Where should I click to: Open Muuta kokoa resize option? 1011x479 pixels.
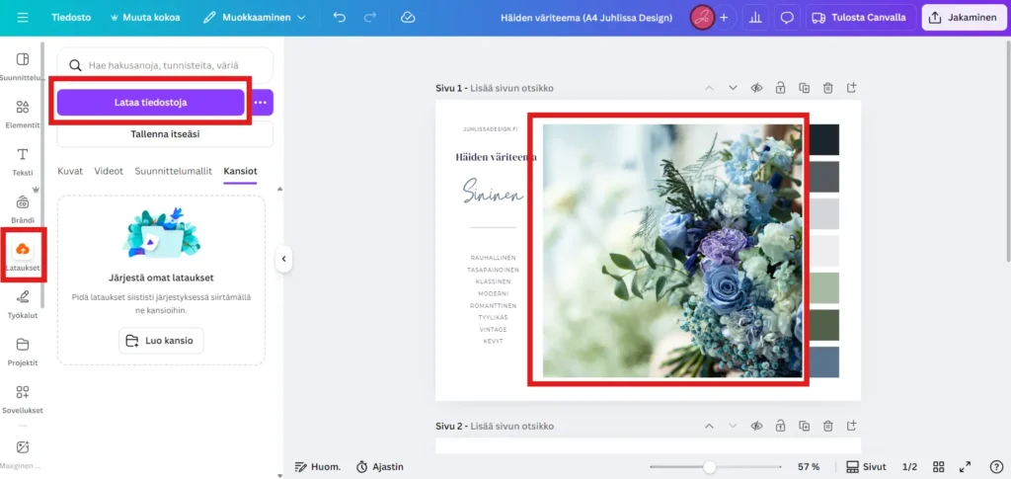point(145,18)
